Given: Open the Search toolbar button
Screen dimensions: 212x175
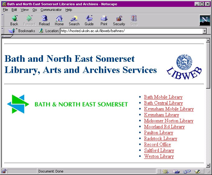Looking at the screenshot, I should point(74,20).
